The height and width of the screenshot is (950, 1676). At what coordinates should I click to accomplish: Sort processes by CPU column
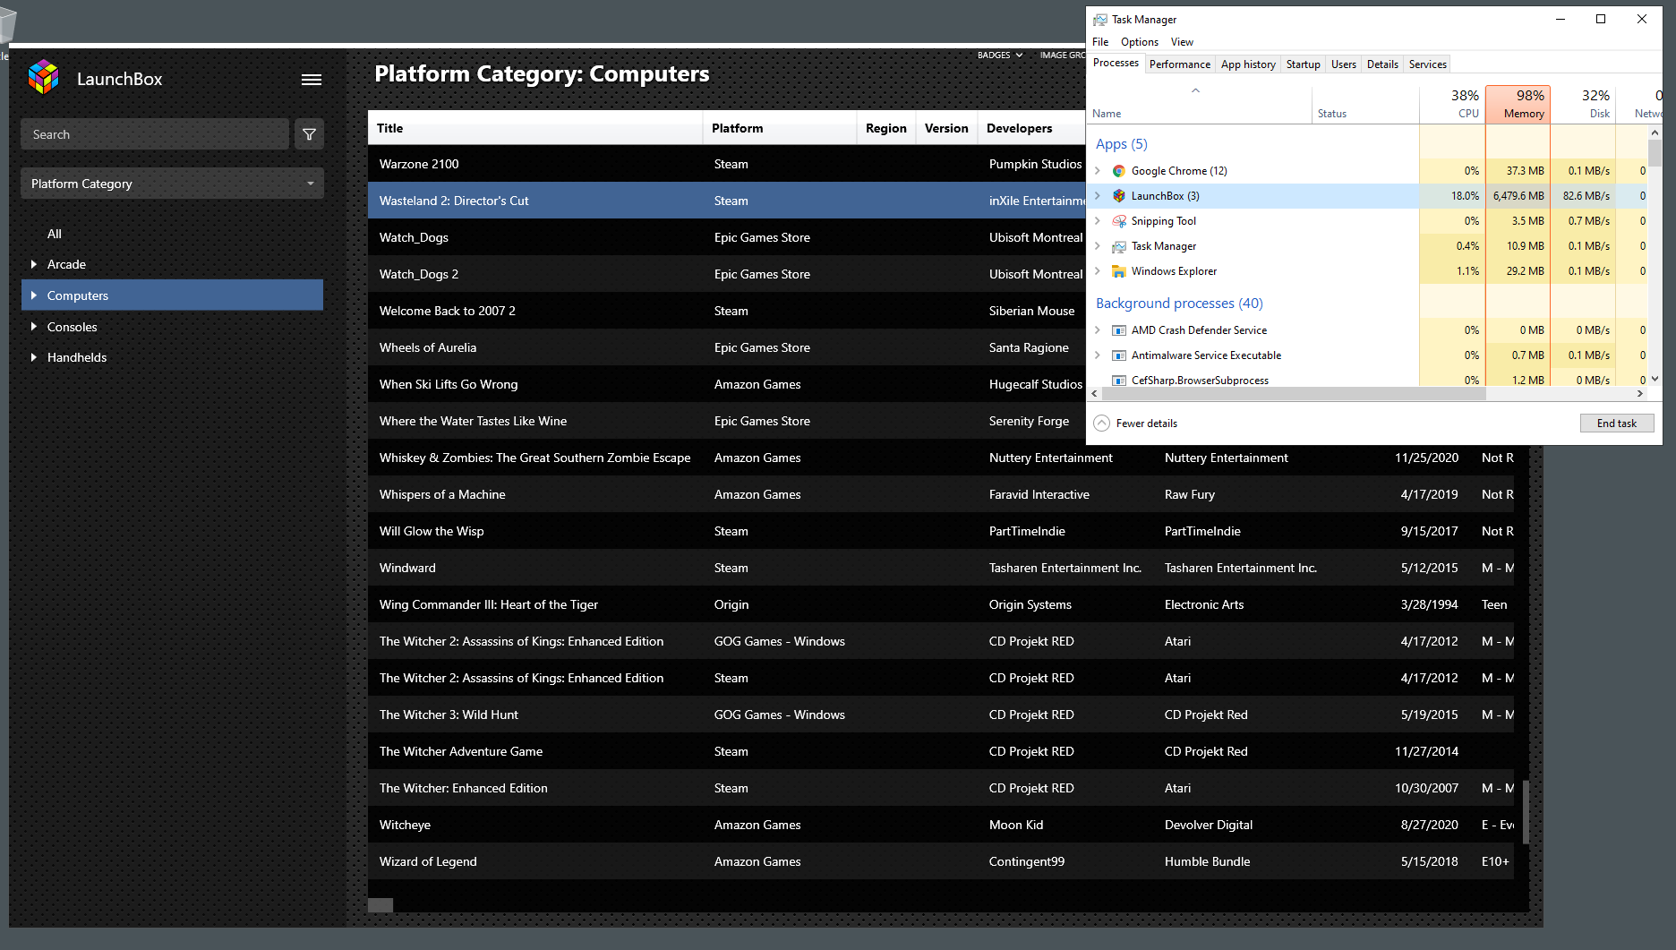(1452, 105)
